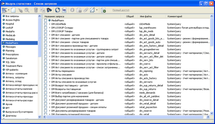Check the MediaPharm group row checkbox
Screen dimensions: 215x124
(x=46, y=20)
